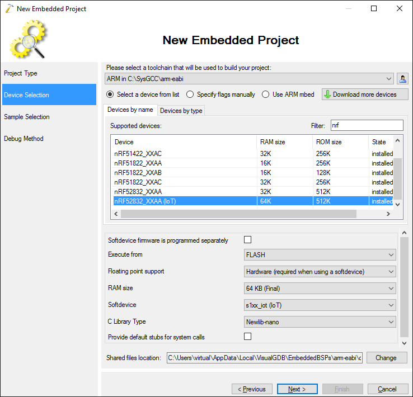Click the gears and magnifier wizard logo
This screenshot has width=413, height=397.
point(28,39)
